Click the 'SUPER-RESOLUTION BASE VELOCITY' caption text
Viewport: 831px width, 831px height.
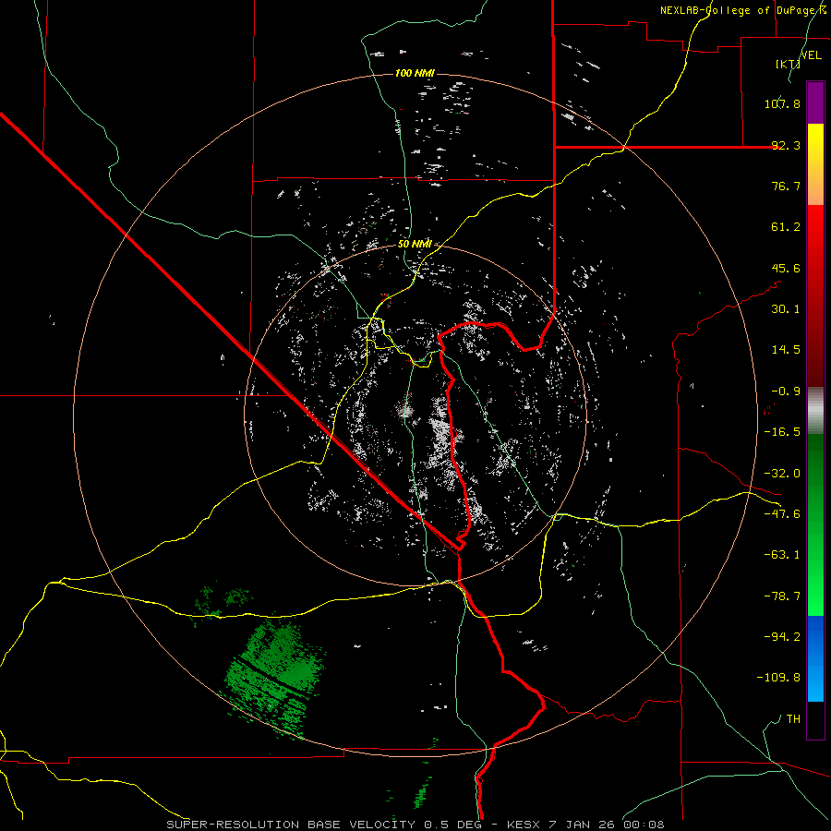291,825
